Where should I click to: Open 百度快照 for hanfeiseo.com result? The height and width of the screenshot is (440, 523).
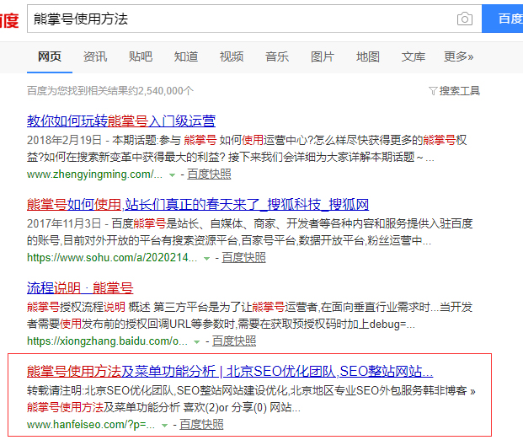coord(201,425)
